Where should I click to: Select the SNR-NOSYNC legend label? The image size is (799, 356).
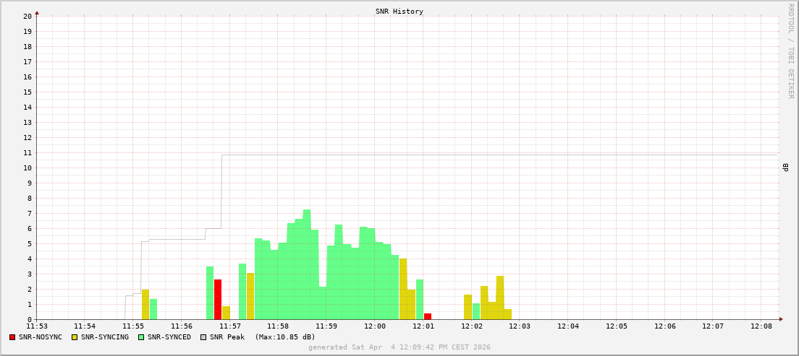pyautogui.click(x=41, y=337)
